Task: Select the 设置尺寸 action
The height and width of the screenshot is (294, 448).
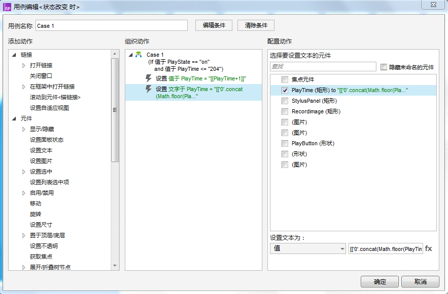Action: [41, 225]
